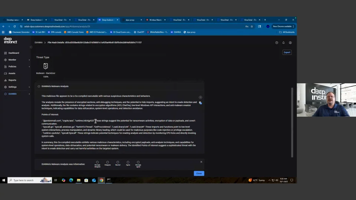Image resolution: width=356 pixels, height=200 pixels.
Task: Click the blue Close button
Action: 199,173
